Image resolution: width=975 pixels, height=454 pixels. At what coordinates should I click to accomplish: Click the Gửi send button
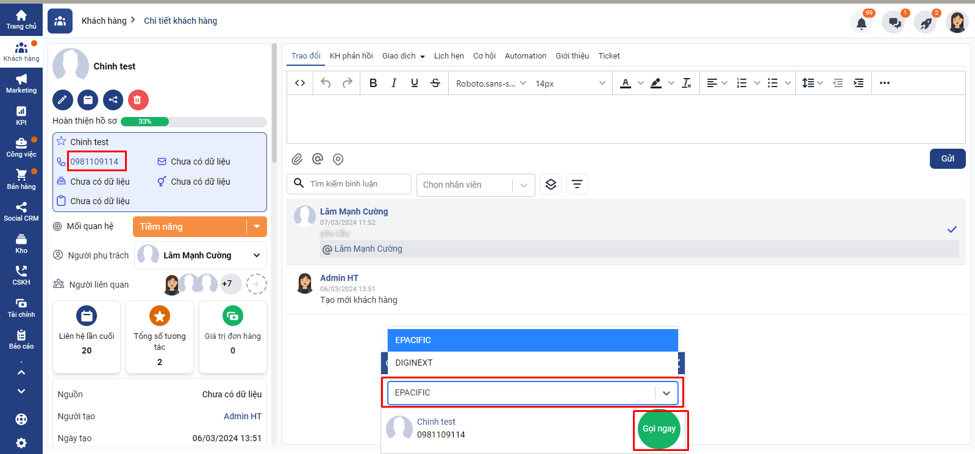pos(947,158)
